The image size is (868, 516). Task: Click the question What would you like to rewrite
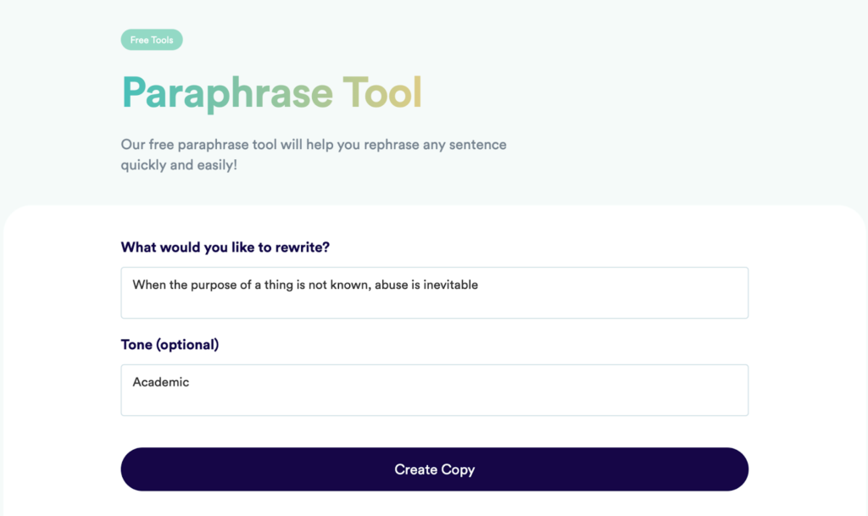223,247
